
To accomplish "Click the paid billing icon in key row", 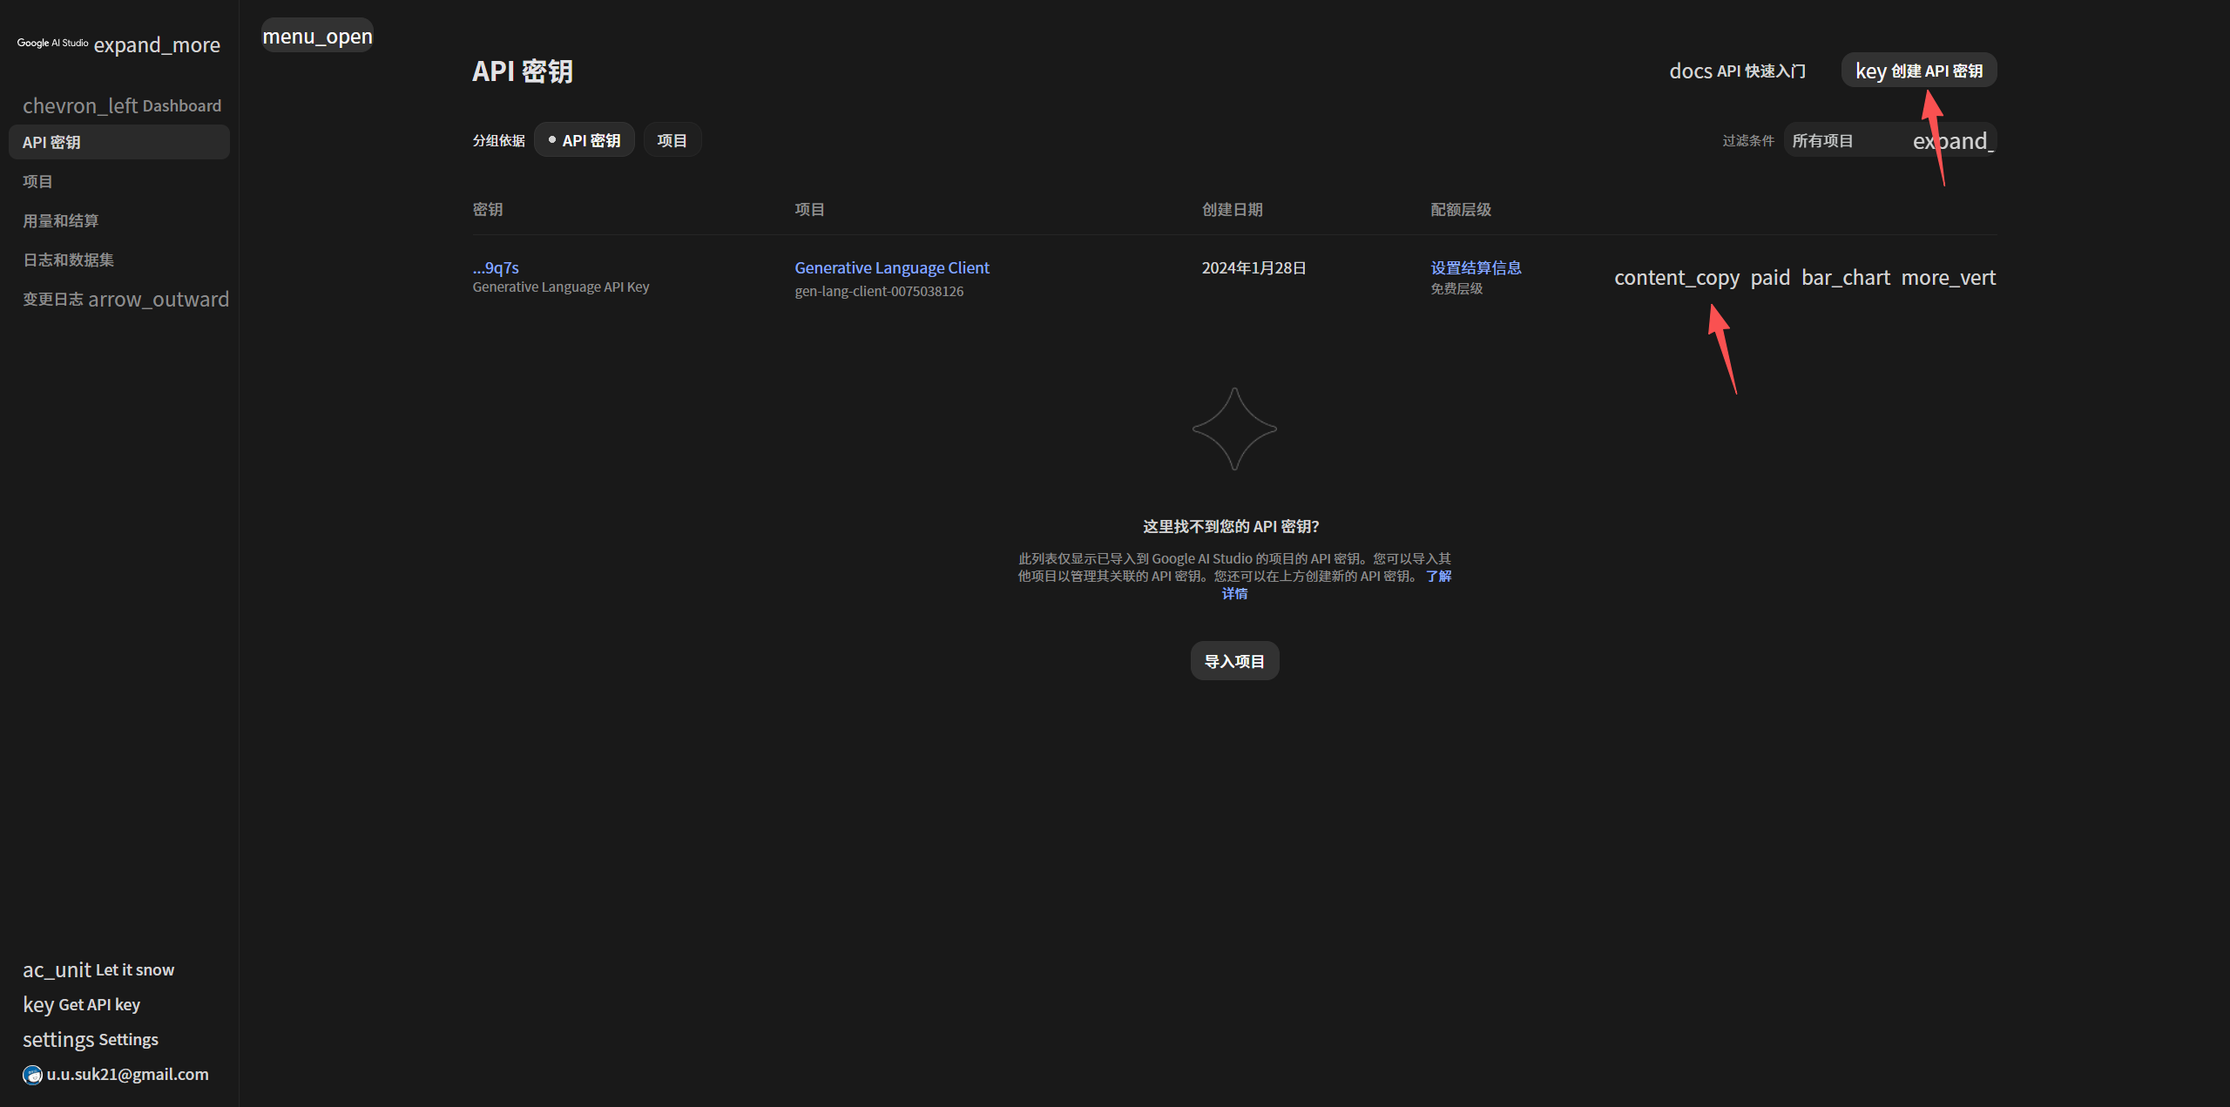I will click(x=1770, y=278).
